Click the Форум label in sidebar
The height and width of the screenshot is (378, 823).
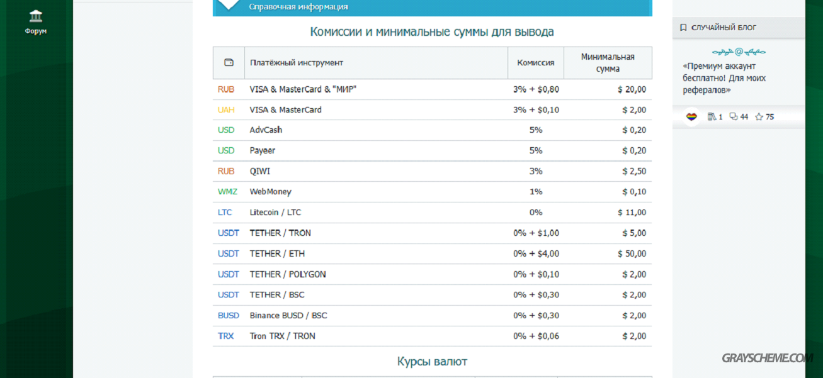(36, 31)
